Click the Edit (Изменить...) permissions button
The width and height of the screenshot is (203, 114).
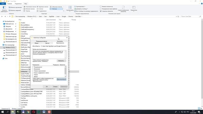pos(61,61)
